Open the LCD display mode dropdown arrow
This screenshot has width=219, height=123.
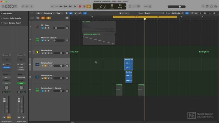pos(125,6)
